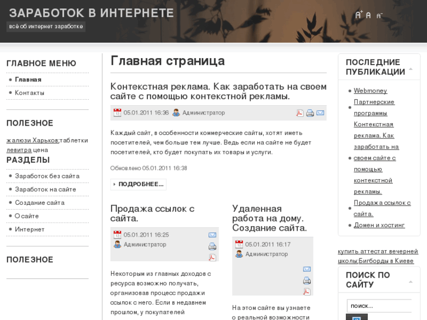The image size is (427, 320).
Task: Click the Подробнее... read more button
Action: click(139, 184)
